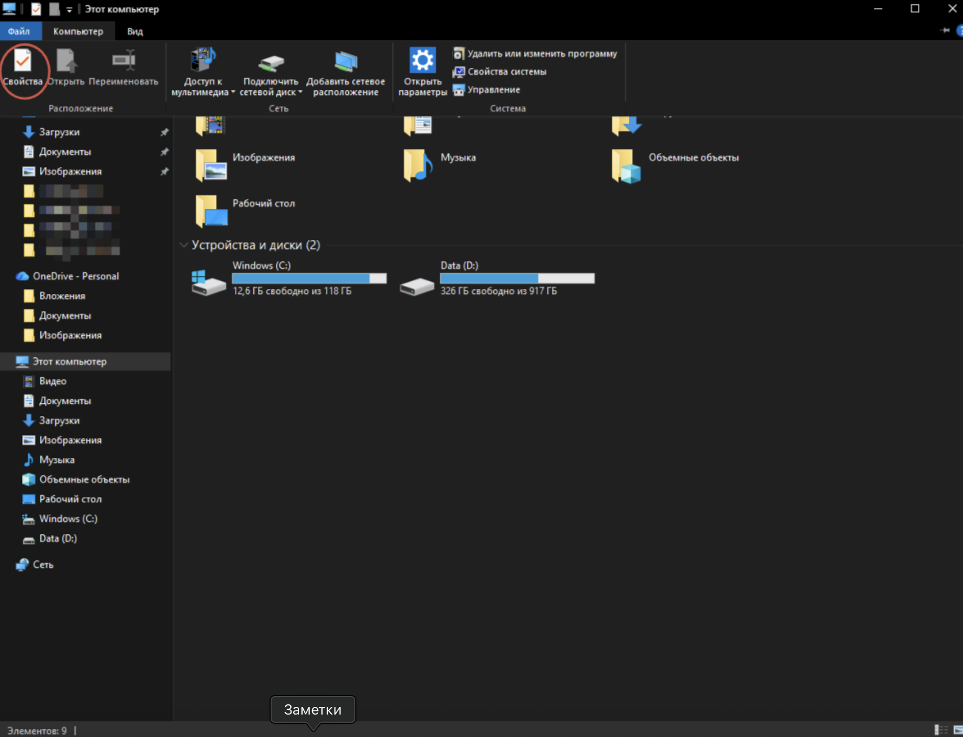Screen dimensions: 963x737
Task: Toggle pin on Документы quick access
Action: [164, 152]
